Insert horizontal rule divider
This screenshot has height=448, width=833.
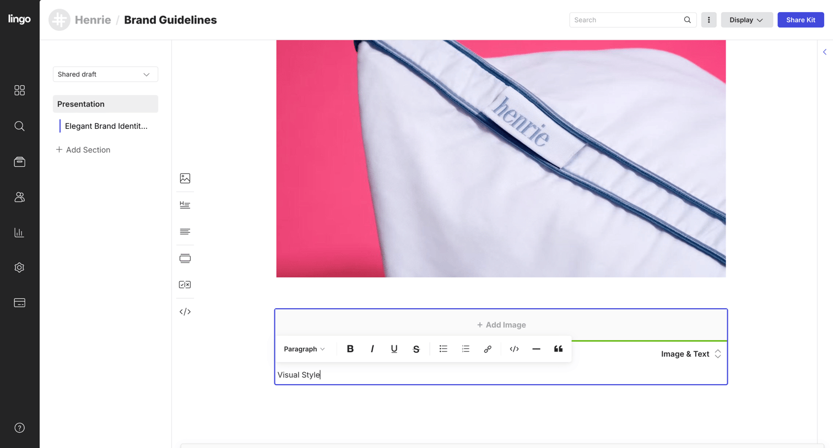[536, 349]
